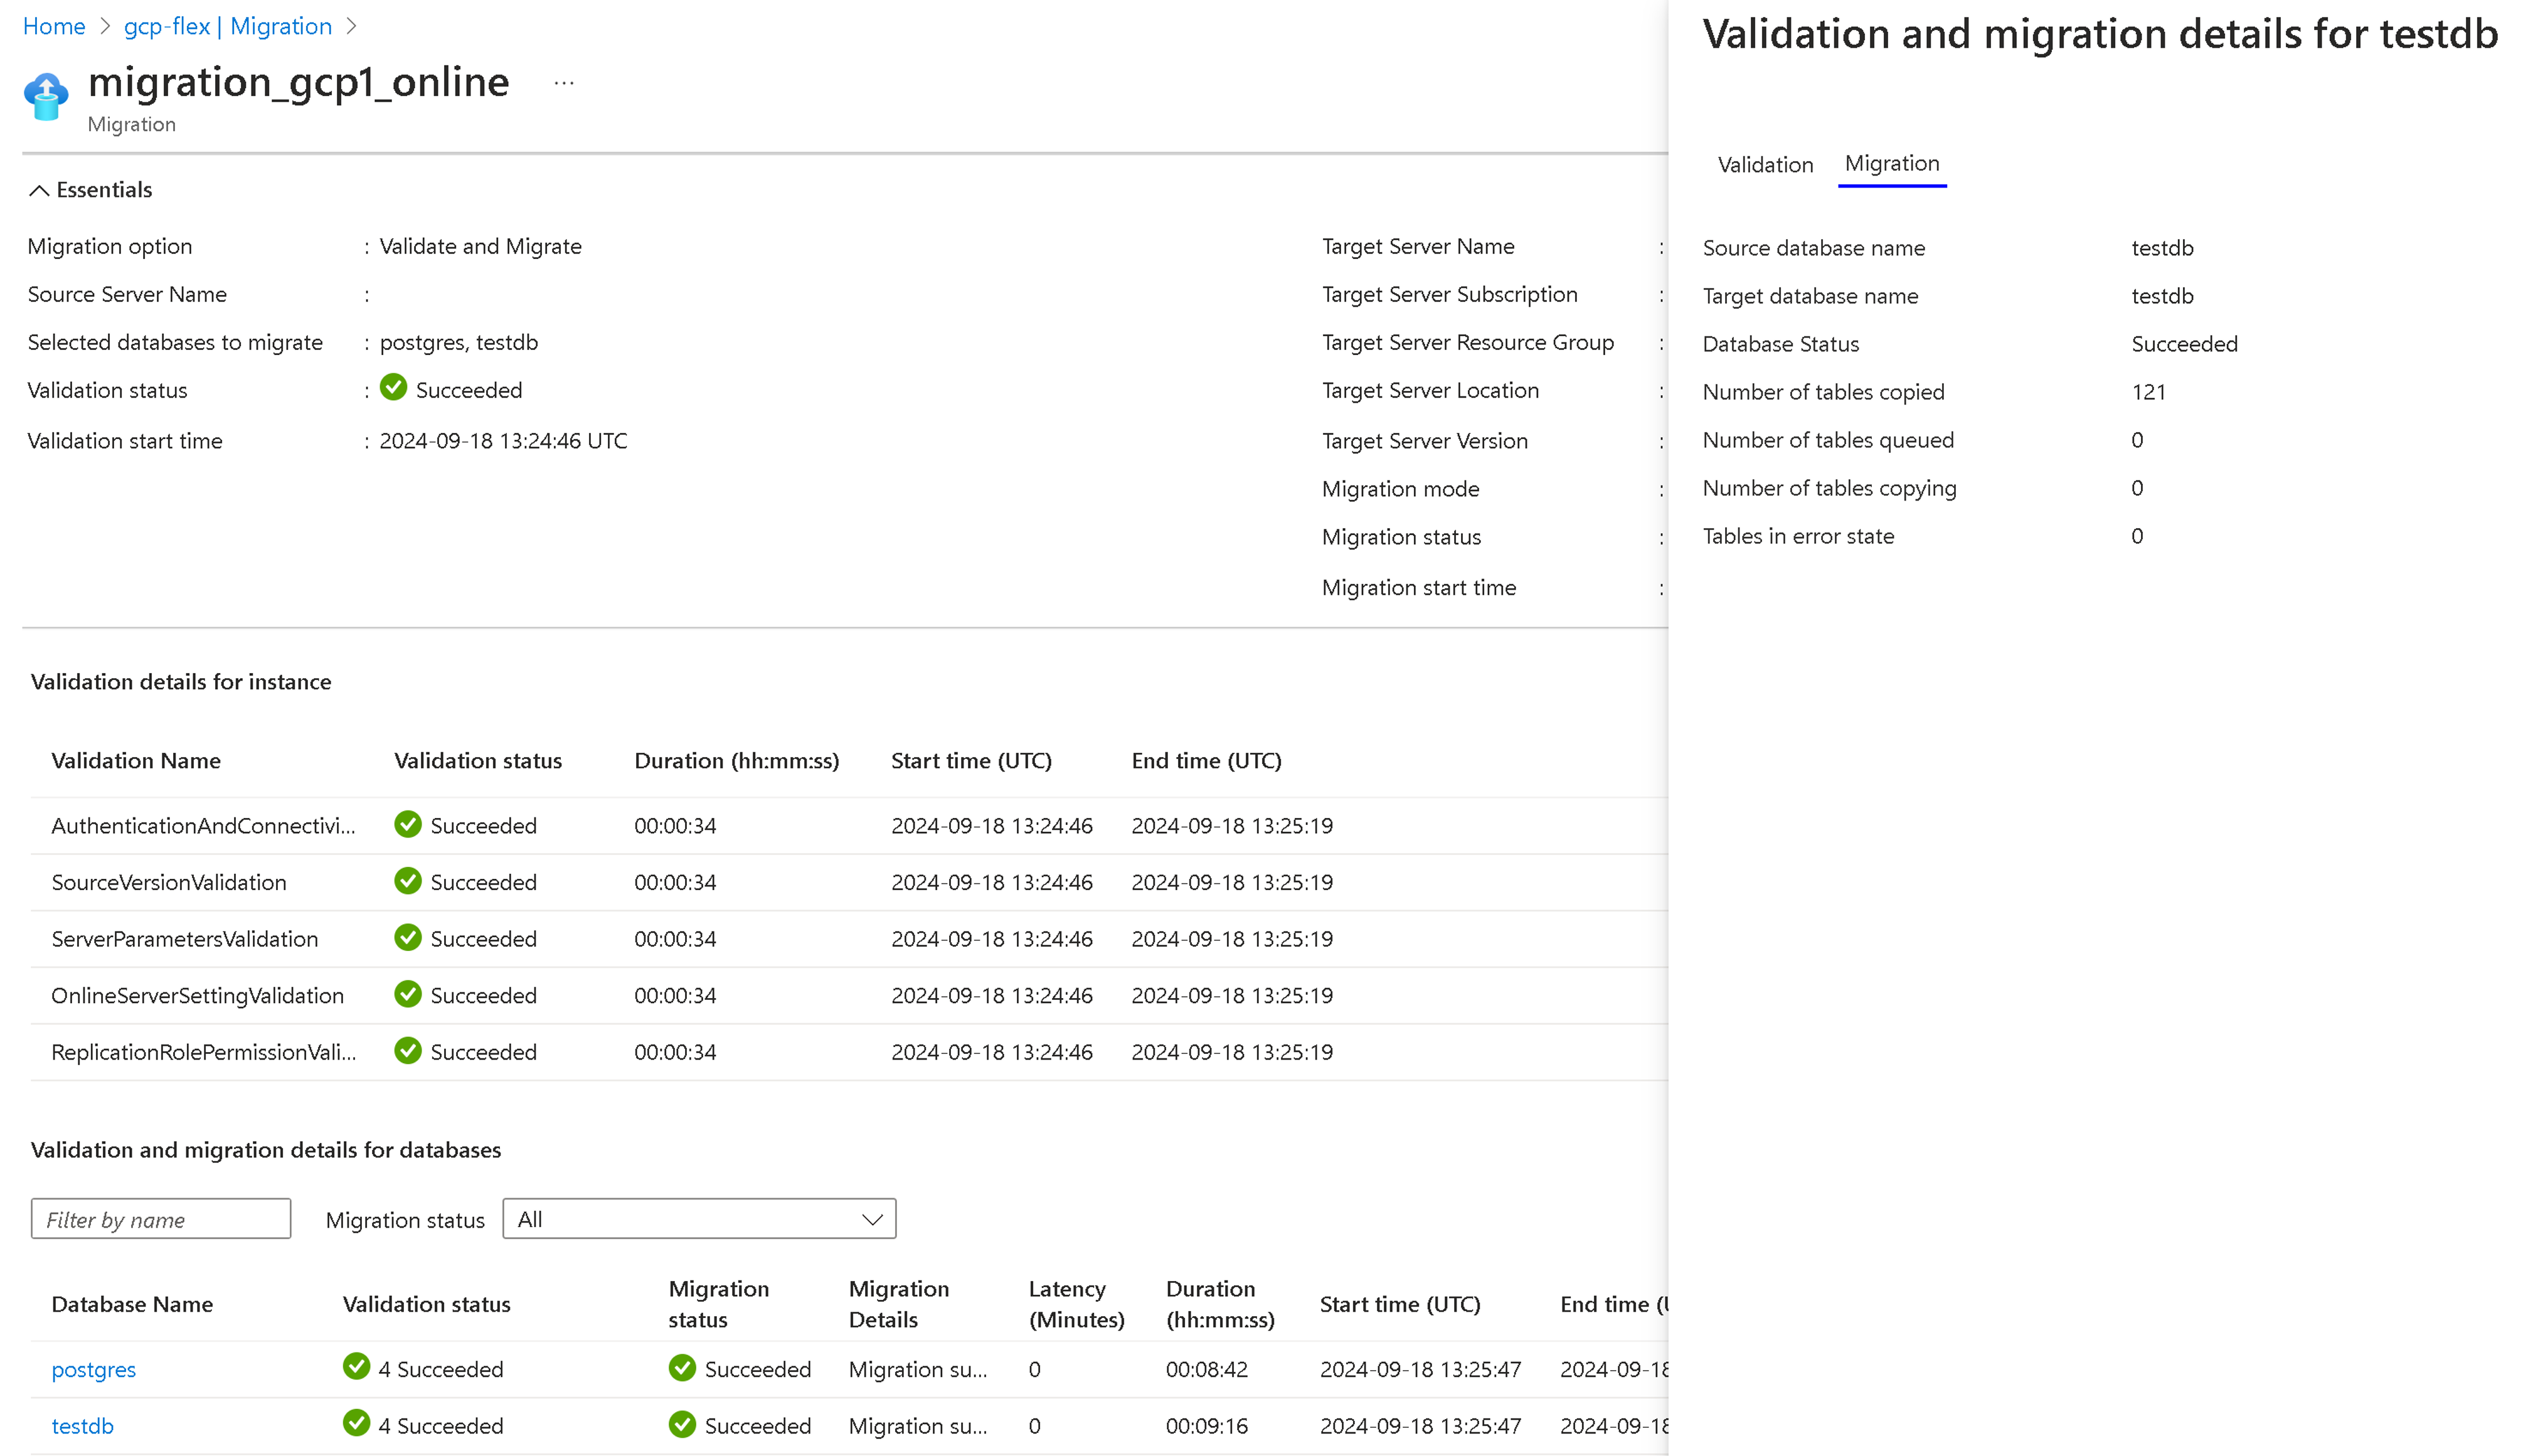Navigate to gcp-flex | Migration breadcrumb

pyautogui.click(x=228, y=27)
